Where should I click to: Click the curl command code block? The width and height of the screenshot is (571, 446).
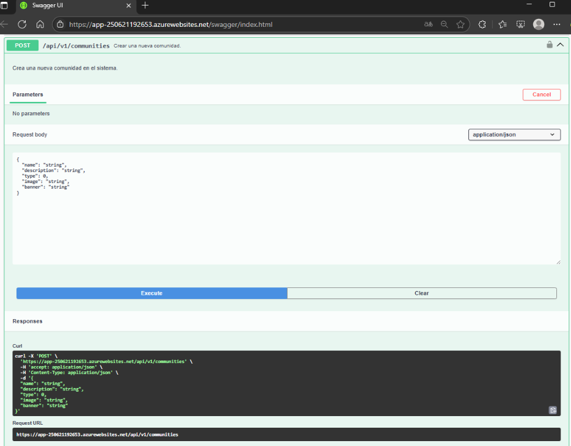[286, 383]
